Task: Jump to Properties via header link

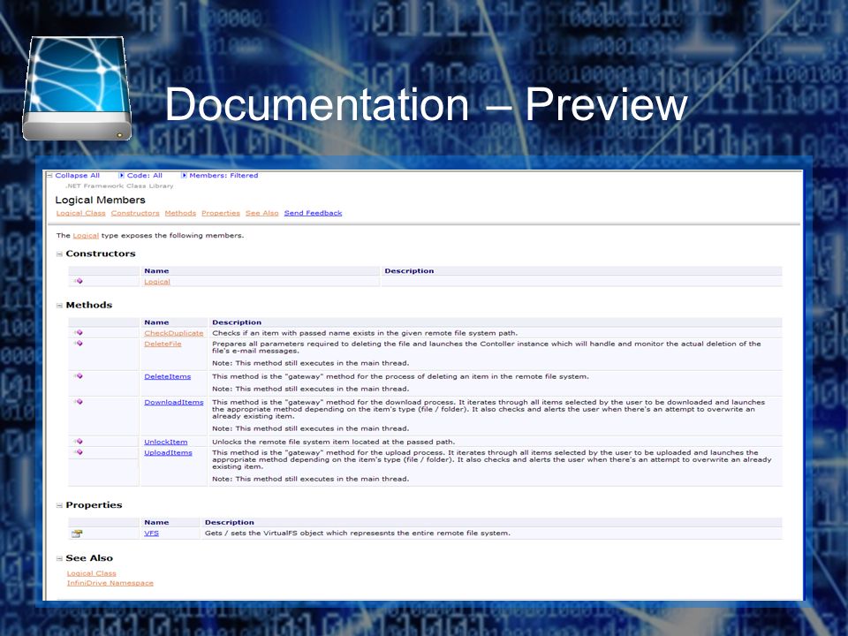Action: click(x=221, y=213)
